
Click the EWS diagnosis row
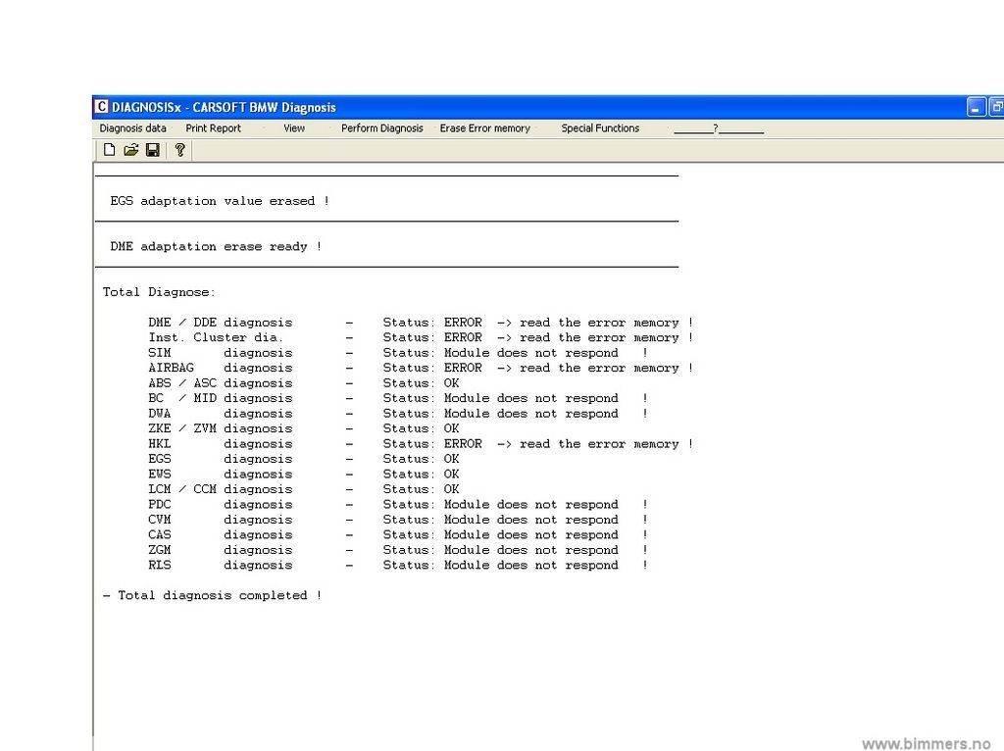click(x=304, y=475)
